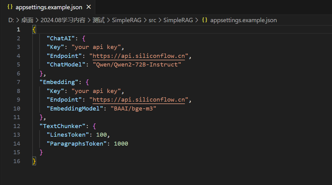Click appsettings.example.json in the breadcrumb
Image resolution: width=332 pixels, height=185 pixels.
point(243,20)
